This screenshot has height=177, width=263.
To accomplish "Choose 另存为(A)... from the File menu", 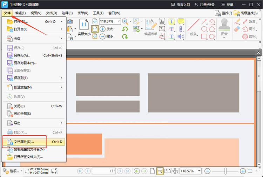I will pos(34,55).
